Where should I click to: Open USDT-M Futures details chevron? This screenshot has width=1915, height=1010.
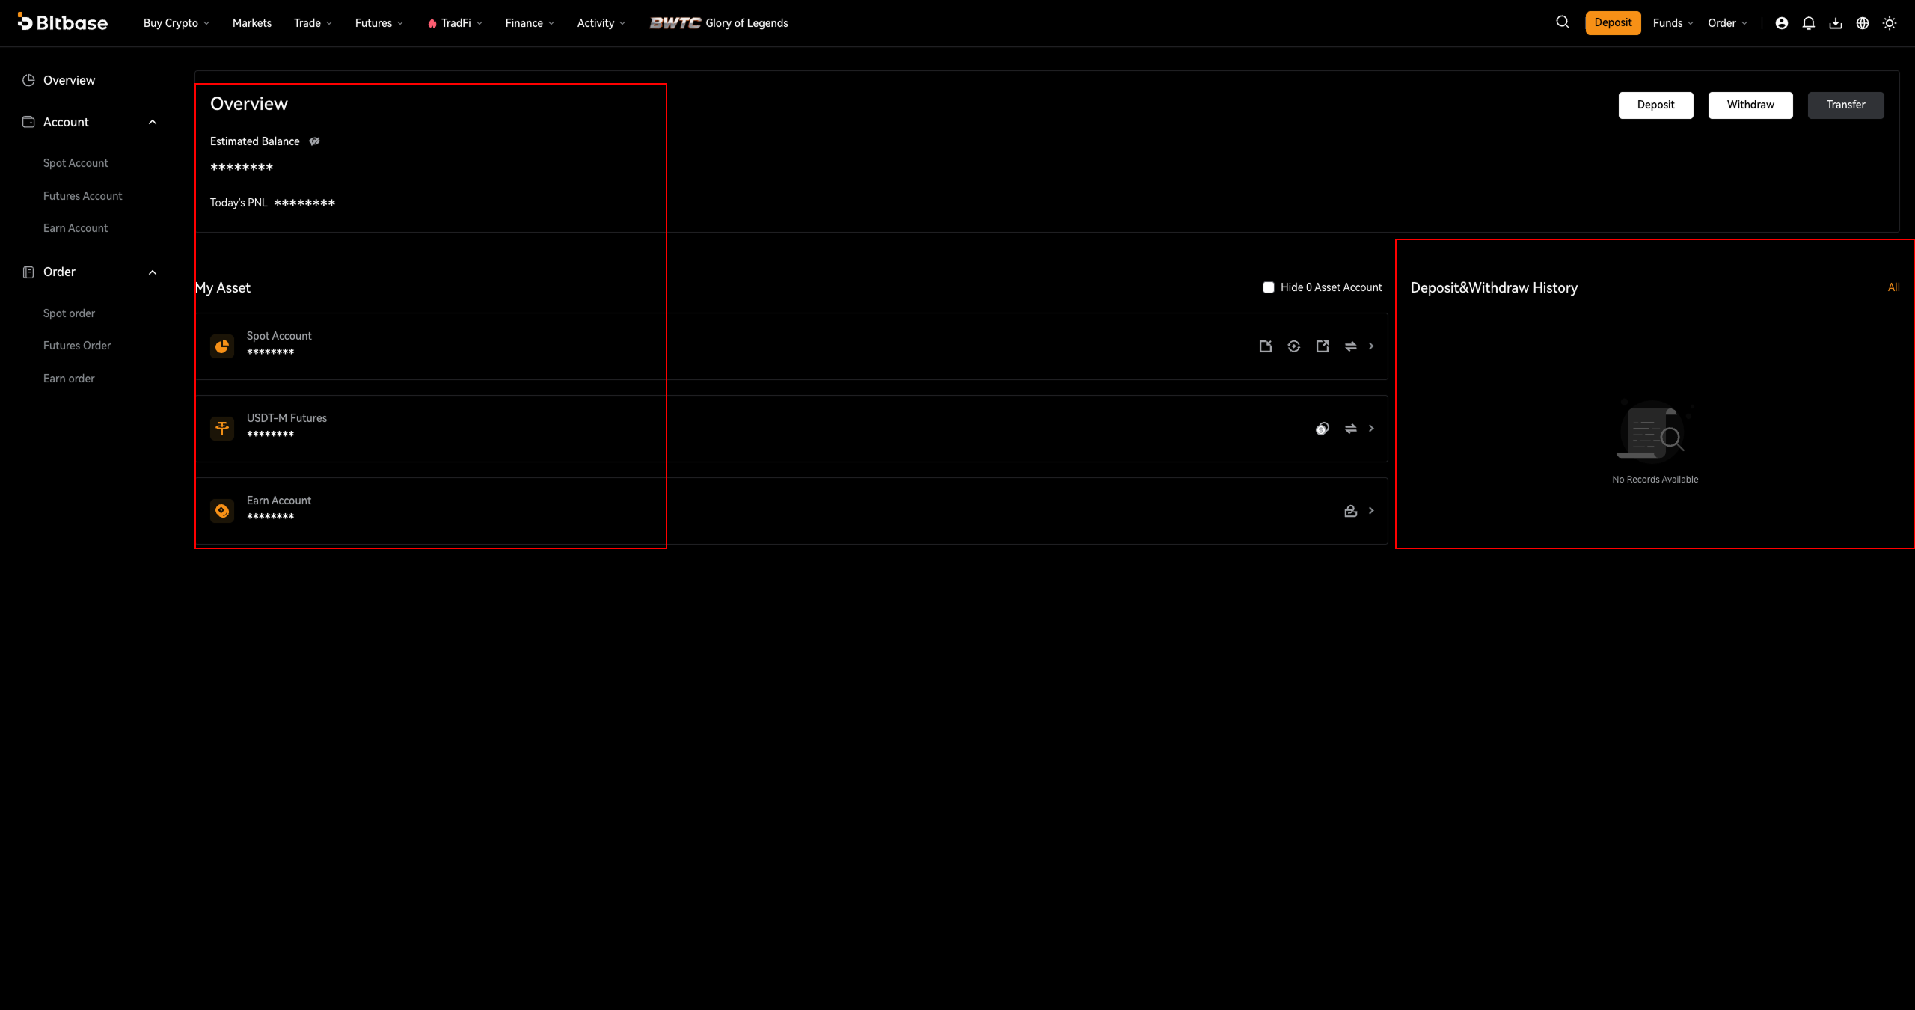click(x=1371, y=429)
